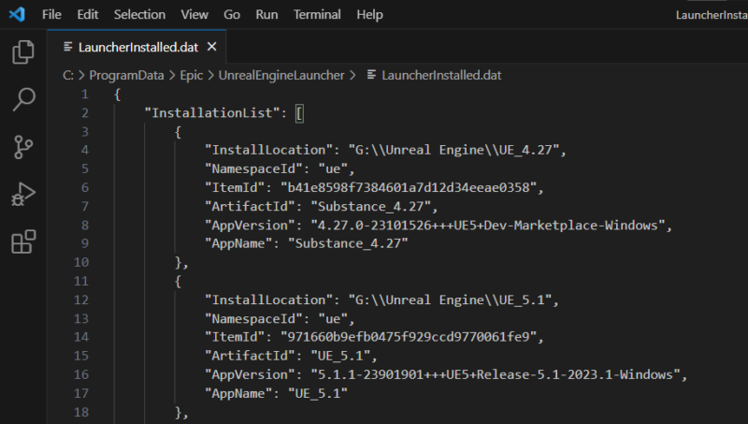Click the file icon beside LauncherInstalled.dat in the breadcrumb
748x424 pixels.
coord(371,75)
